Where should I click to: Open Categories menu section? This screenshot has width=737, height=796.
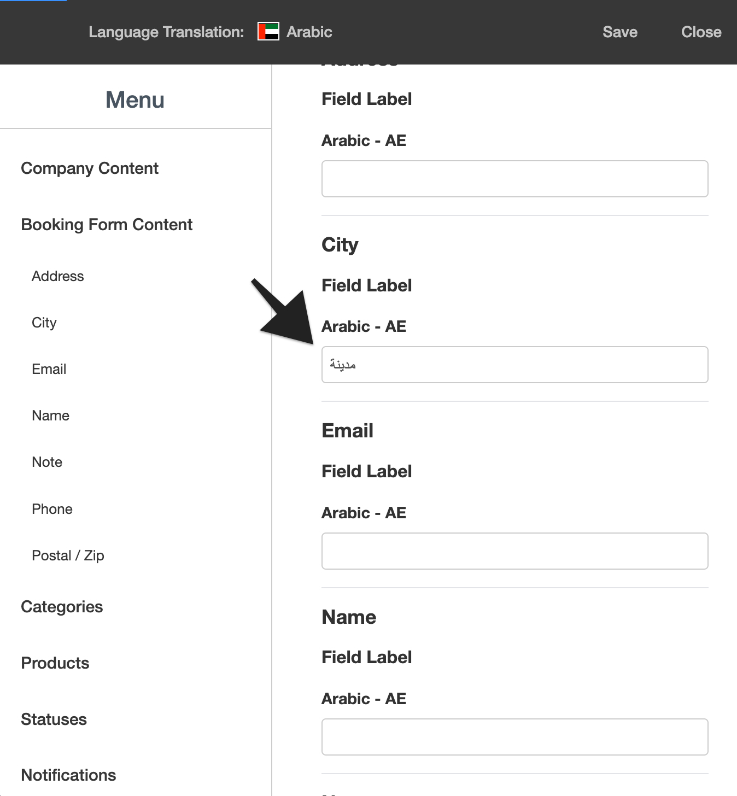[62, 607]
